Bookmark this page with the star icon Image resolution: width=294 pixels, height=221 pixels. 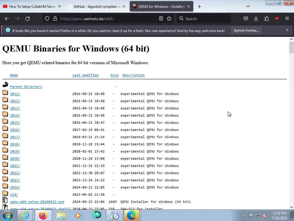169,18
